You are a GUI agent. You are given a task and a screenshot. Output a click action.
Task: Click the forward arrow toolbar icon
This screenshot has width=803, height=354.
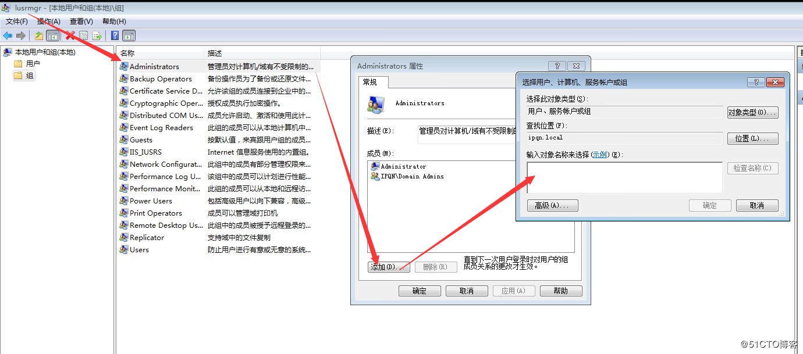pyautogui.click(x=21, y=36)
